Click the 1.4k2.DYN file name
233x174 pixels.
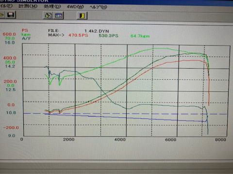[x=97, y=31]
